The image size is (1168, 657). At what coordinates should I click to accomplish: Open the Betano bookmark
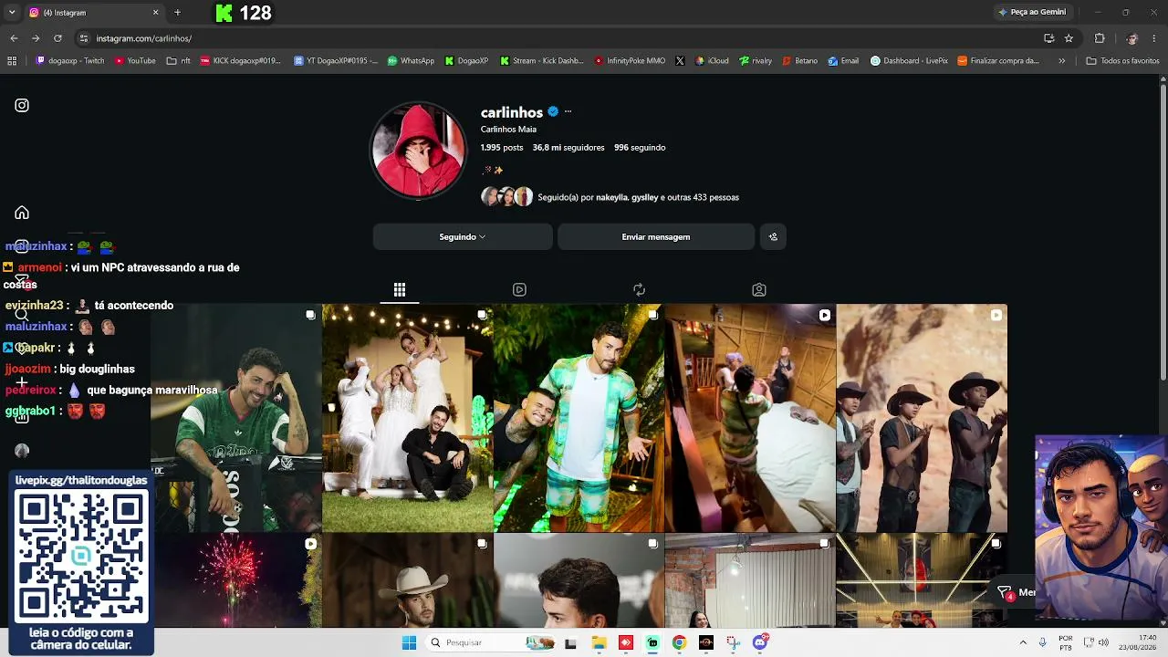tap(799, 61)
